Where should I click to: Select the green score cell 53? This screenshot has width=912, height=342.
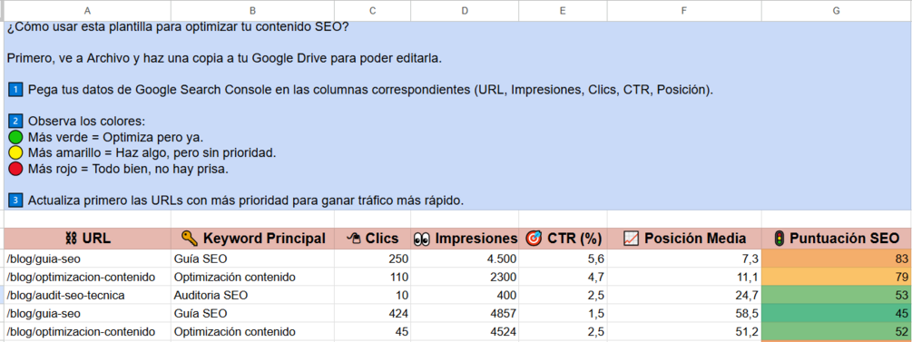(x=837, y=295)
